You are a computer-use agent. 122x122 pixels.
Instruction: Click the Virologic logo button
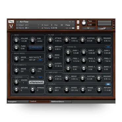[x=36, y=82]
